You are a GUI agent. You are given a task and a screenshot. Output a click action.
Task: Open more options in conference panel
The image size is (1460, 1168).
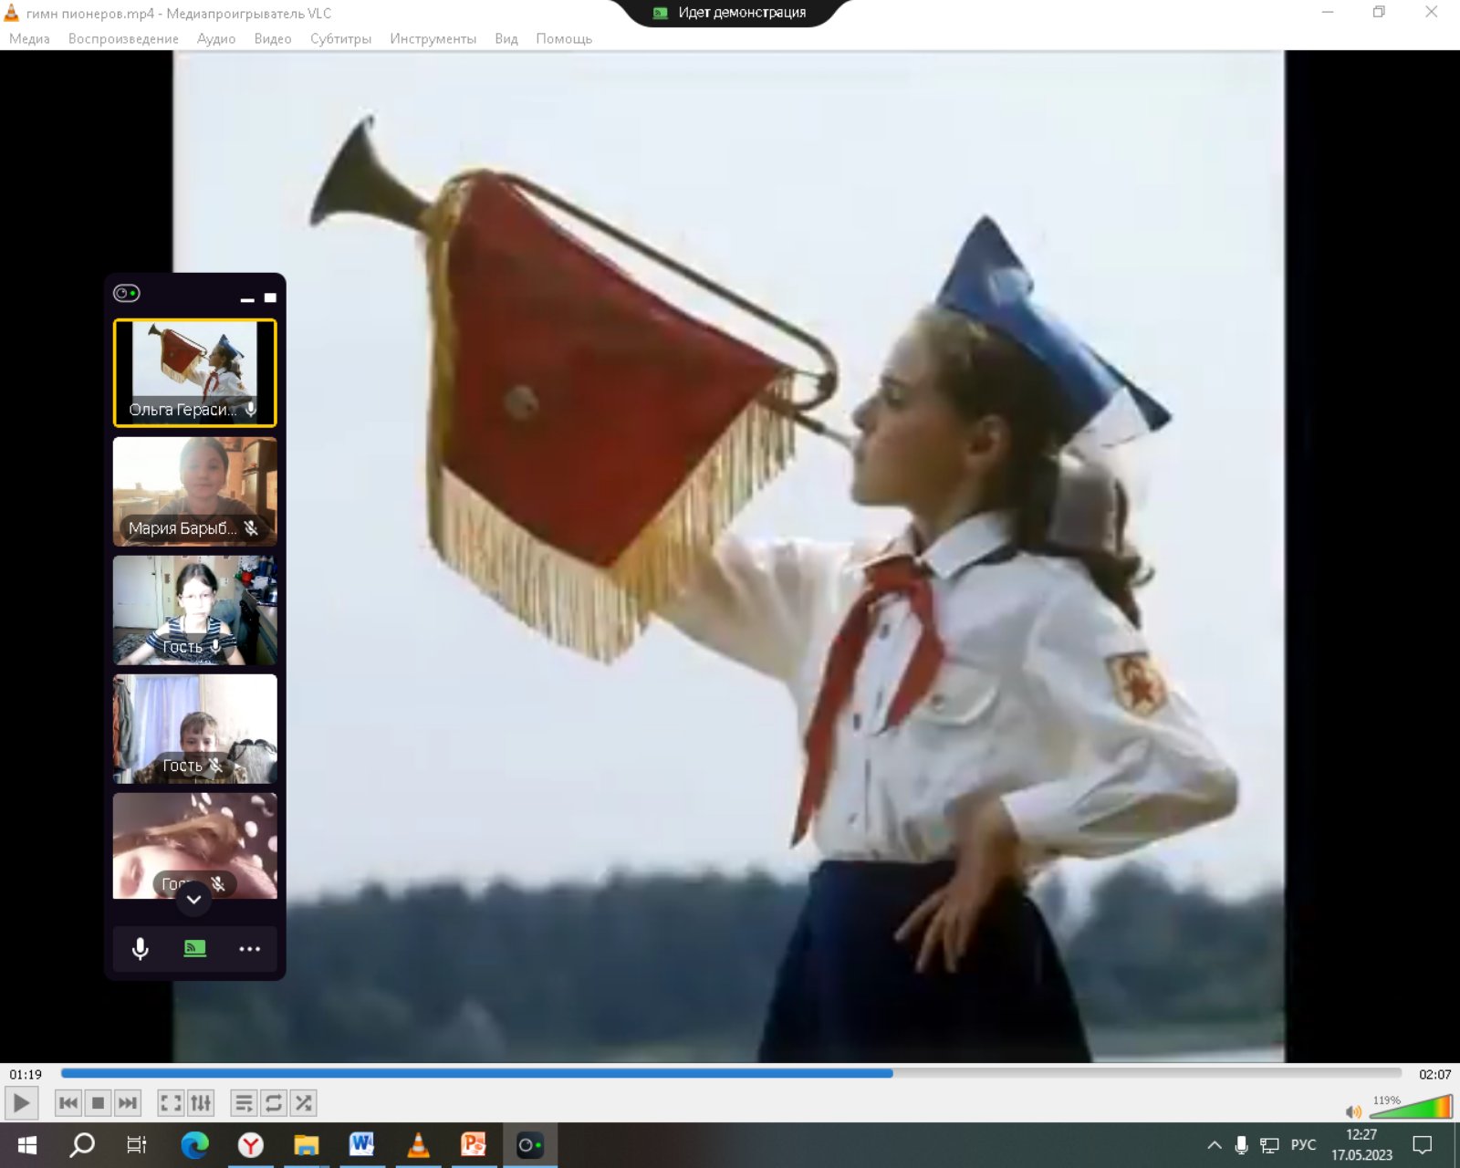249,949
